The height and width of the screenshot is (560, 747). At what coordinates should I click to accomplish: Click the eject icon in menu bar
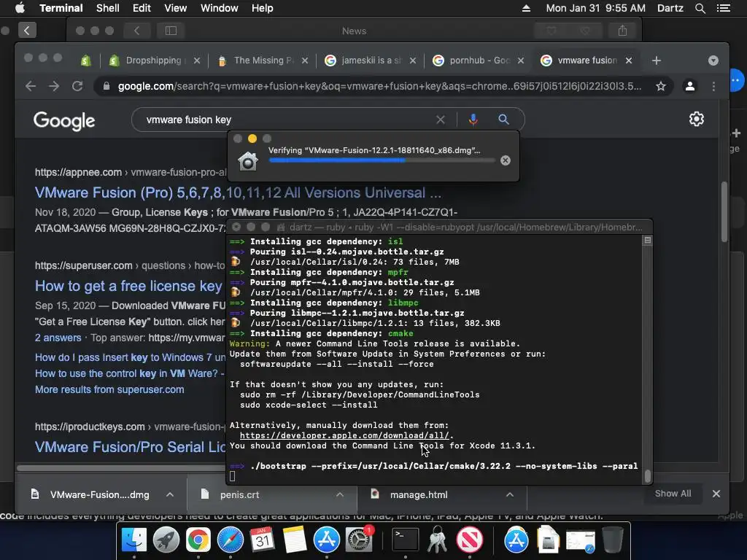526,8
